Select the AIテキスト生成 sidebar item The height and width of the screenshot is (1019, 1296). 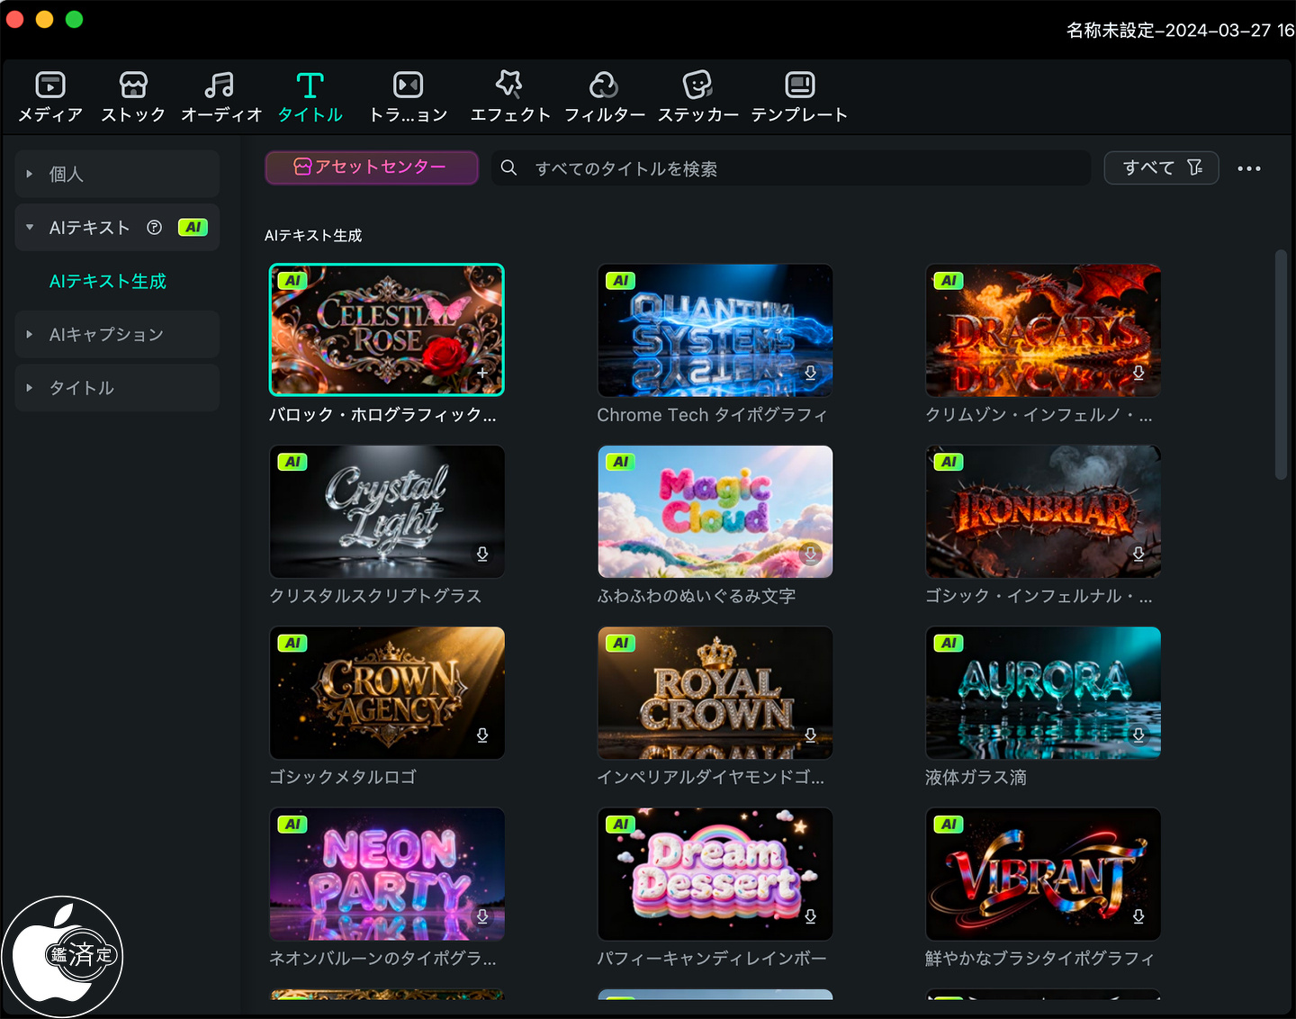coord(108,282)
